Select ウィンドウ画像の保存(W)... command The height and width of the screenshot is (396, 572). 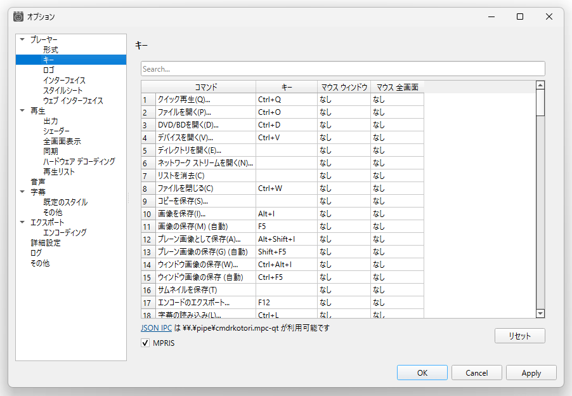click(205, 265)
